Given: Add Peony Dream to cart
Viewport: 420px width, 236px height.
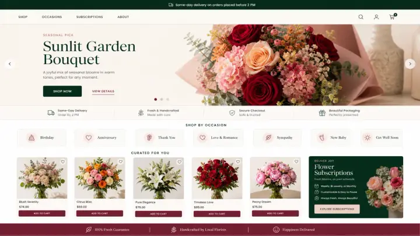Looking at the screenshot, I should click(275, 213).
